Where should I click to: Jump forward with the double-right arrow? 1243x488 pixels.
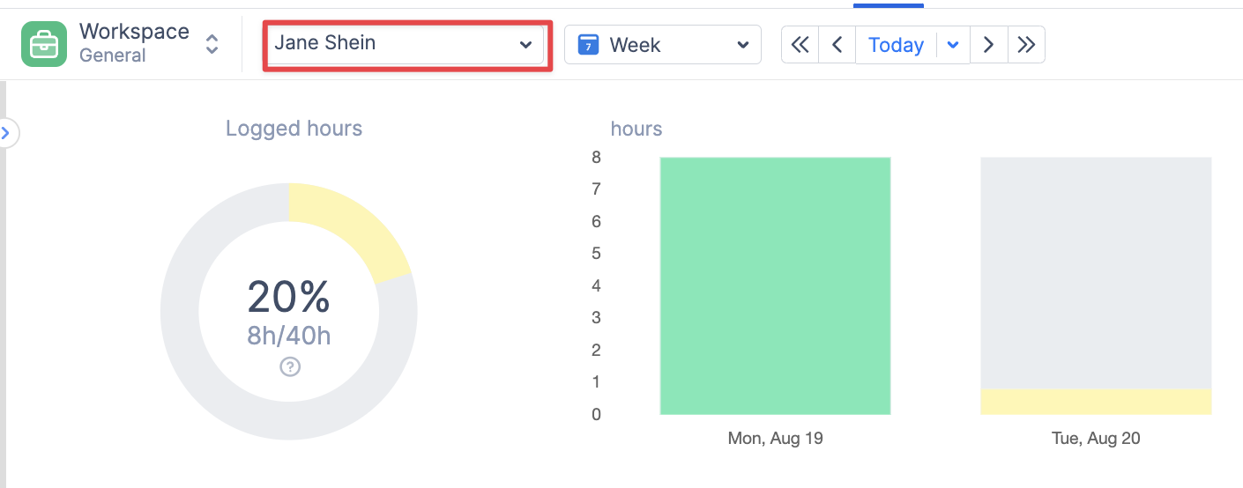(x=1026, y=45)
